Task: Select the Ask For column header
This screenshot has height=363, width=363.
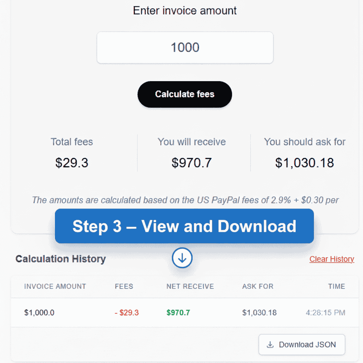Action: click(x=258, y=286)
